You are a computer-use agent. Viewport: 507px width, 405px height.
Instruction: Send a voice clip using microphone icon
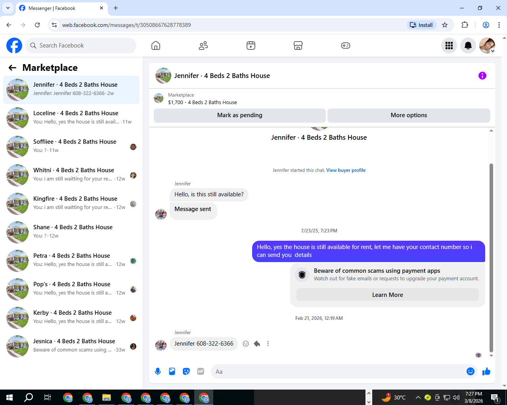pyautogui.click(x=158, y=371)
